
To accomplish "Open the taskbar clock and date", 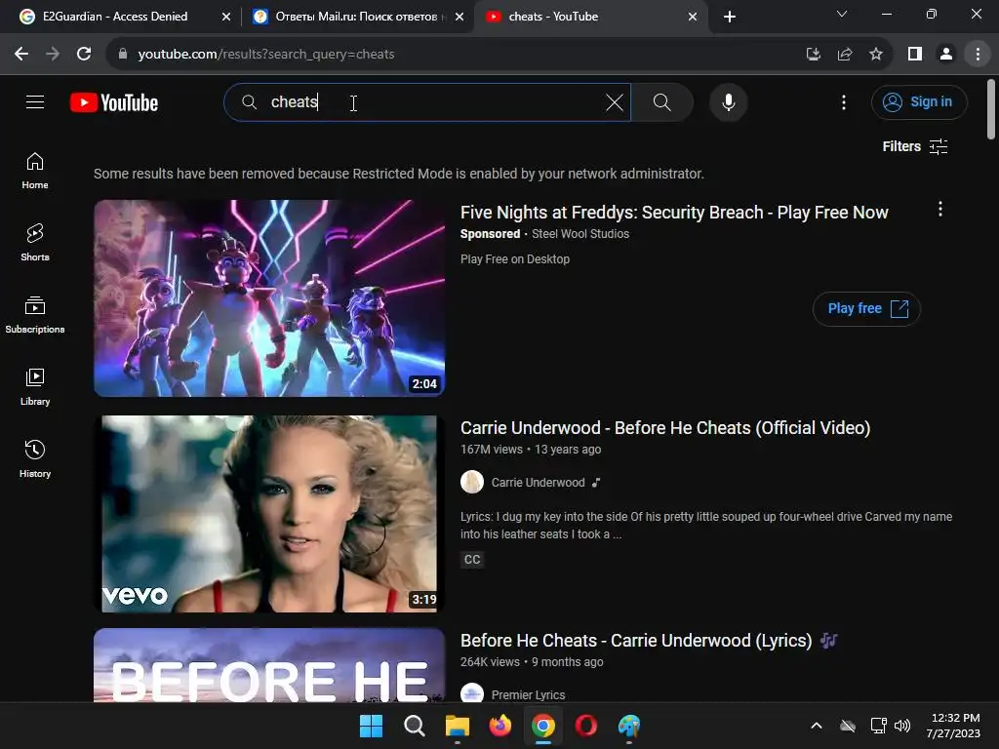I will (x=953, y=726).
